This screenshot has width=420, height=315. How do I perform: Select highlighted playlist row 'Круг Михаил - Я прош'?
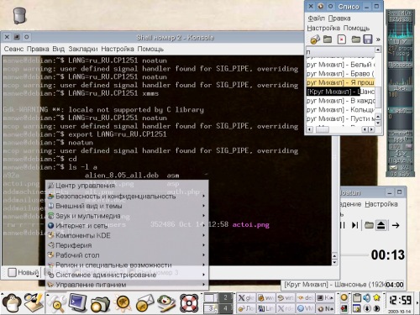(x=340, y=82)
